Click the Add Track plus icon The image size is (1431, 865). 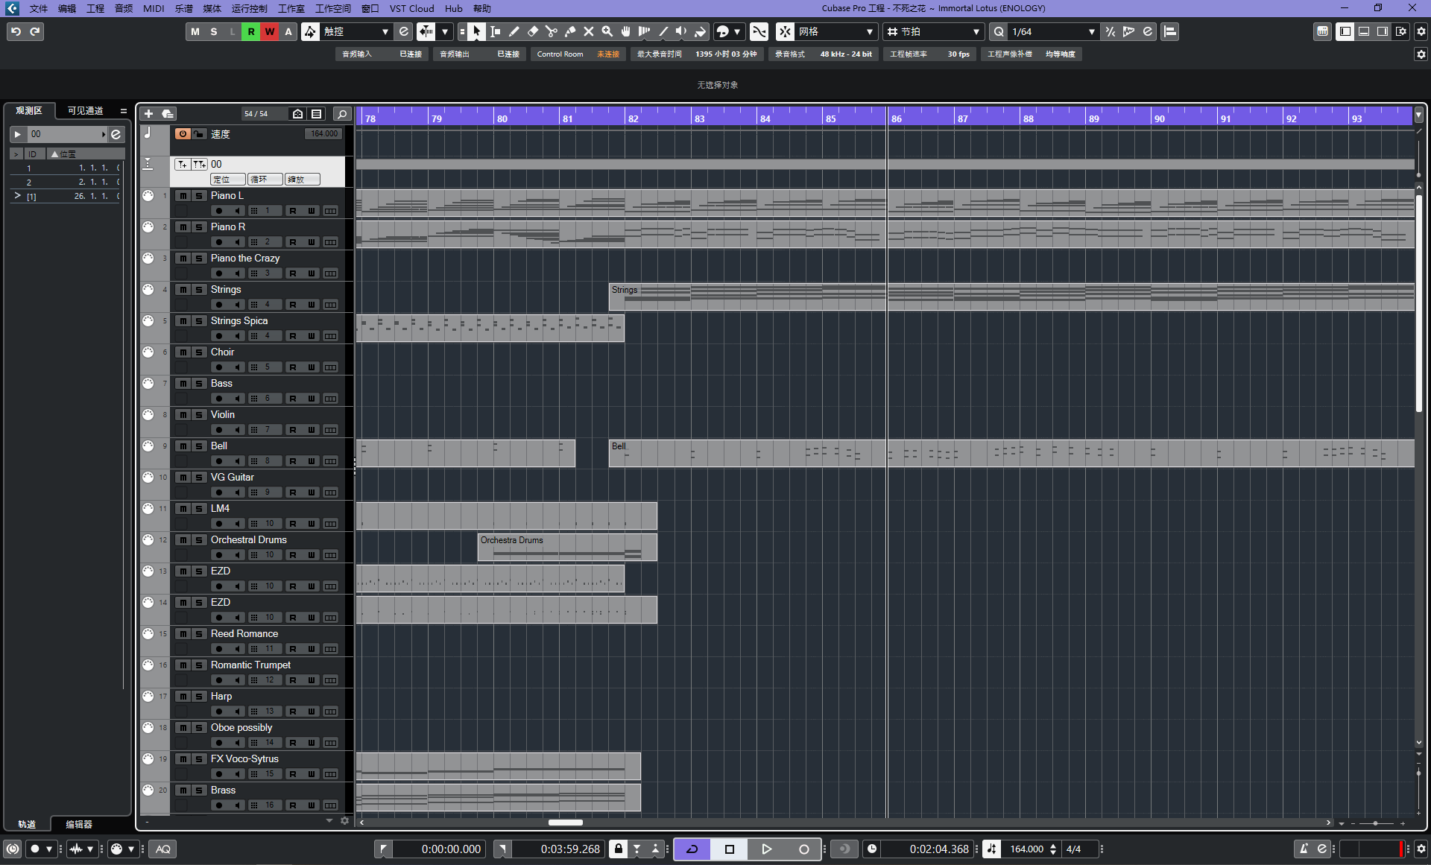pos(148,113)
